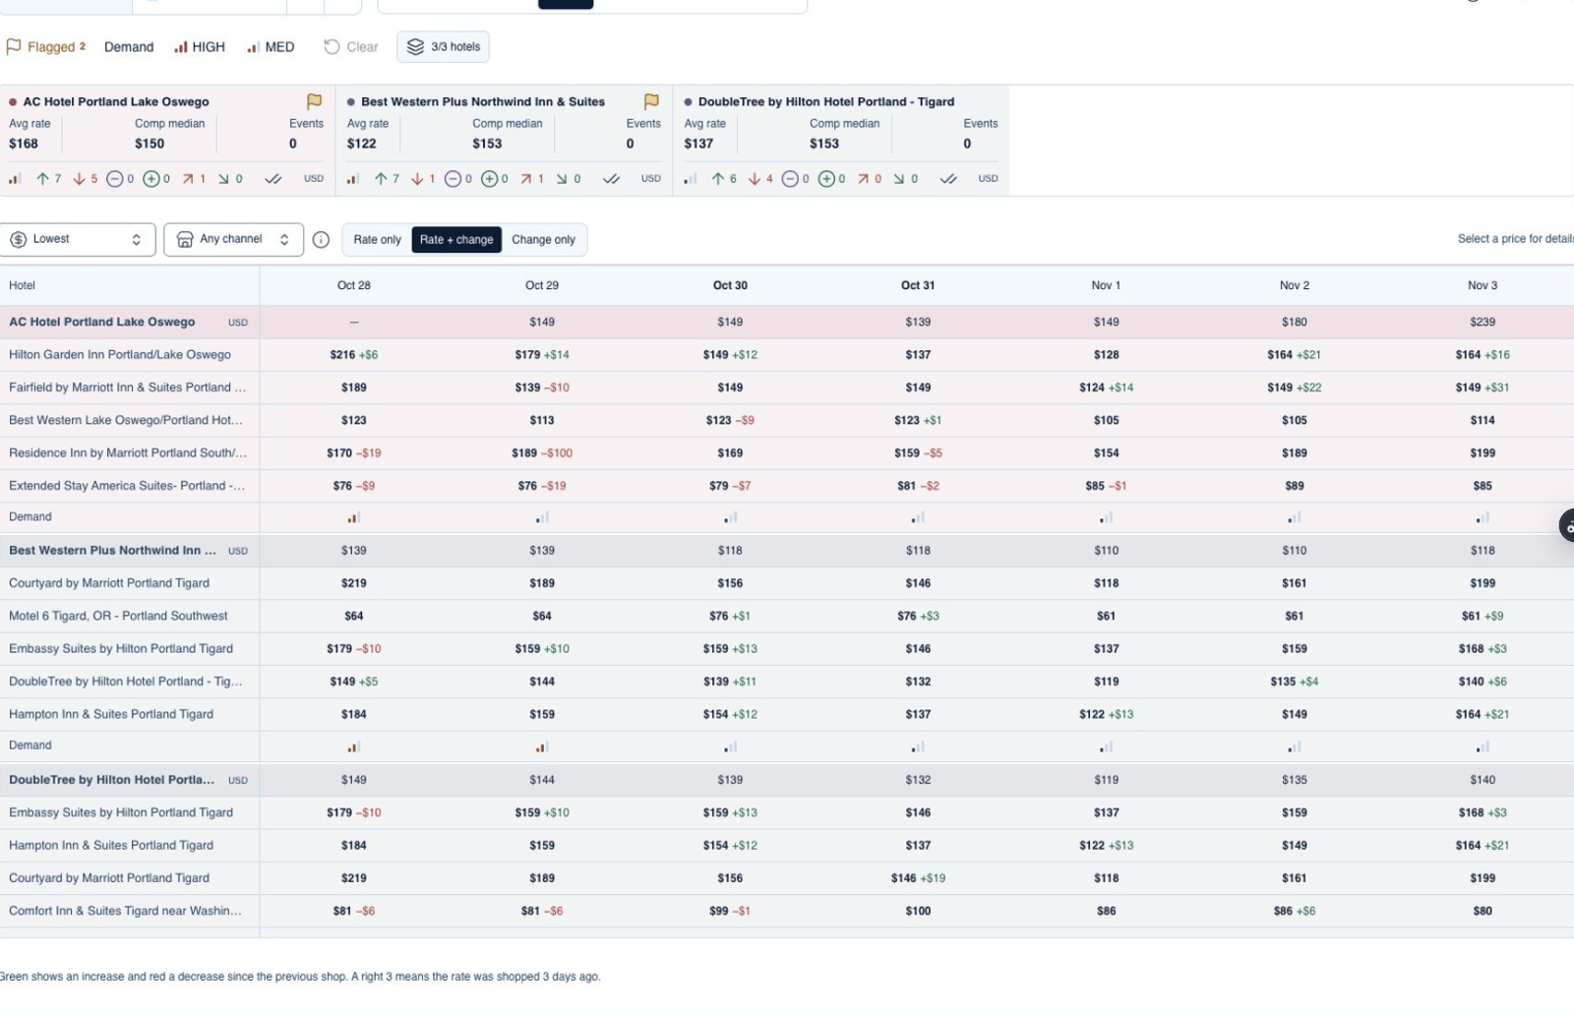Click double checkmark on DoubleTree card

click(x=948, y=179)
